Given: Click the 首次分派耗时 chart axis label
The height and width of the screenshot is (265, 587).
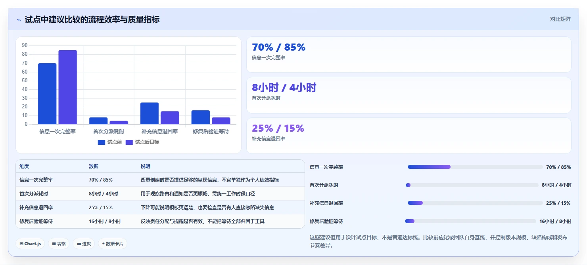Looking at the screenshot, I should click(109, 131).
